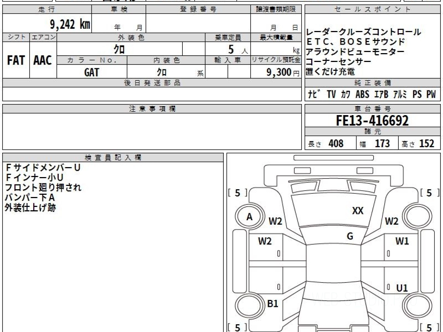Click the mileage value 9,242 km
The width and height of the screenshot is (443, 332).
coord(70,25)
